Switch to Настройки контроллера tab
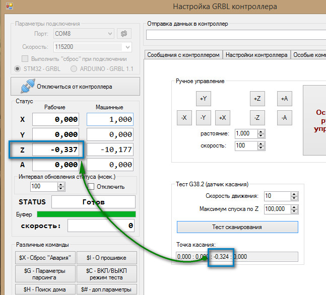 tap(256, 55)
